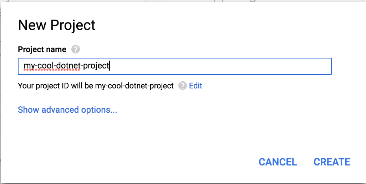366x184 pixels.
Task: Click the Project name field label
Action: click(42, 50)
